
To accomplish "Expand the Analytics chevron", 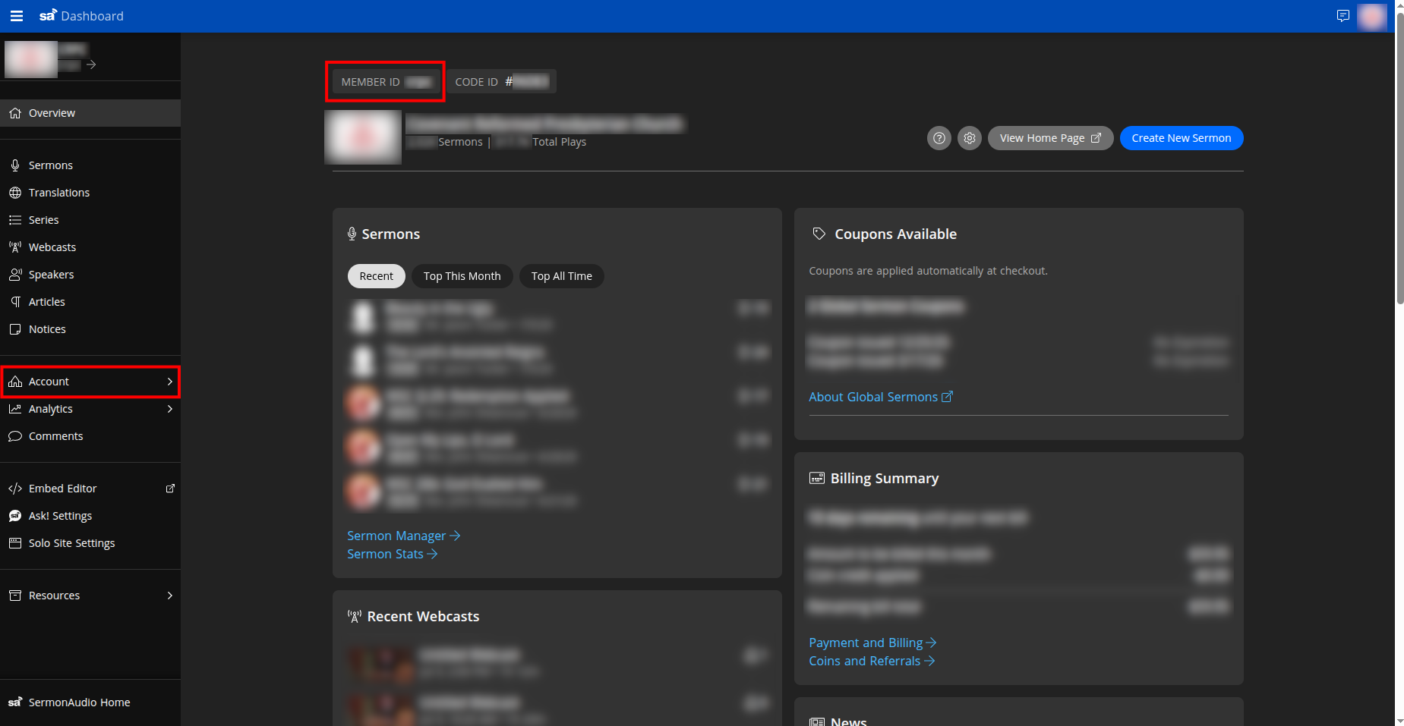I will click(170, 409).
